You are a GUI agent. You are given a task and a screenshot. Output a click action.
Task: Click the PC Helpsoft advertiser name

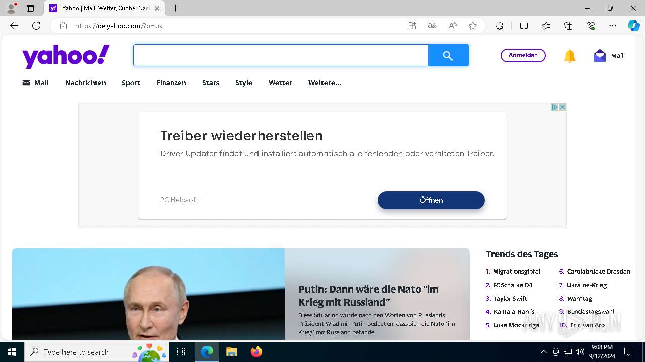click(179, 200)
